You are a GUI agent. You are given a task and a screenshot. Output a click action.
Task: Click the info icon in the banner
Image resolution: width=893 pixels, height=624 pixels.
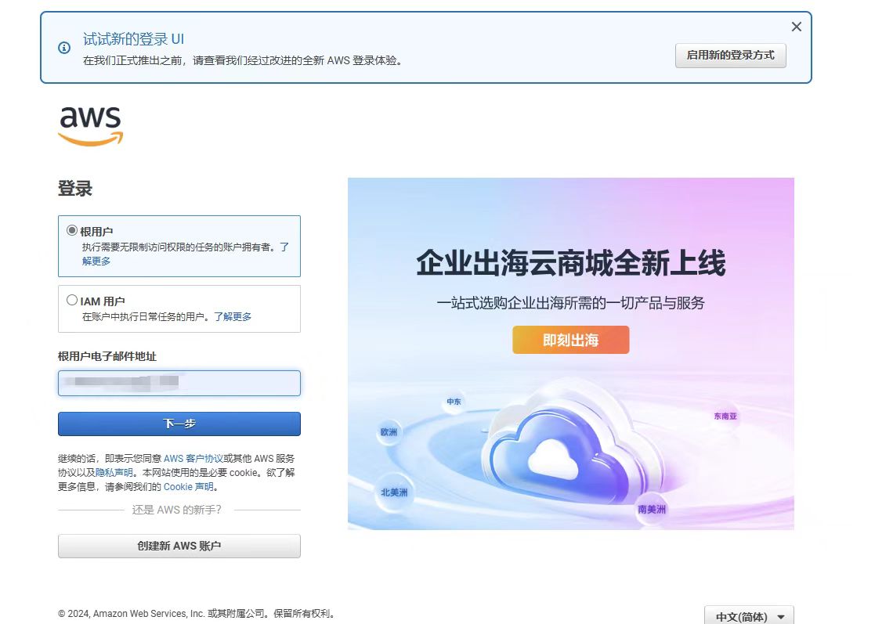coord(64,48)
